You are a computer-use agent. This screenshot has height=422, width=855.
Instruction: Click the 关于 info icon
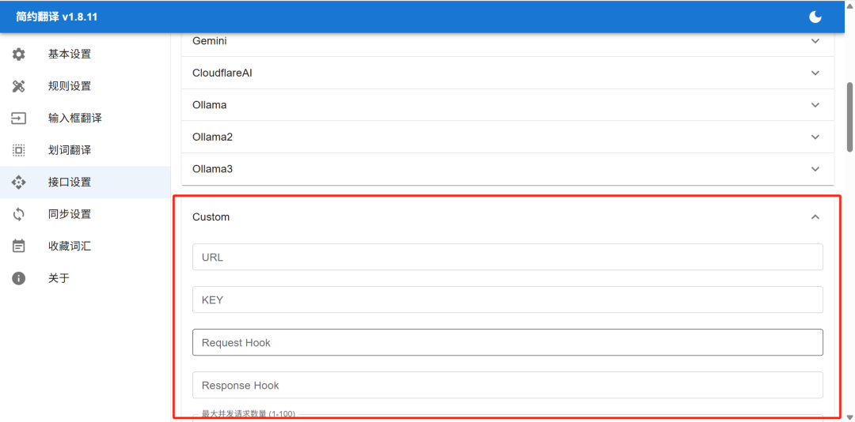(x=19, y=278)
